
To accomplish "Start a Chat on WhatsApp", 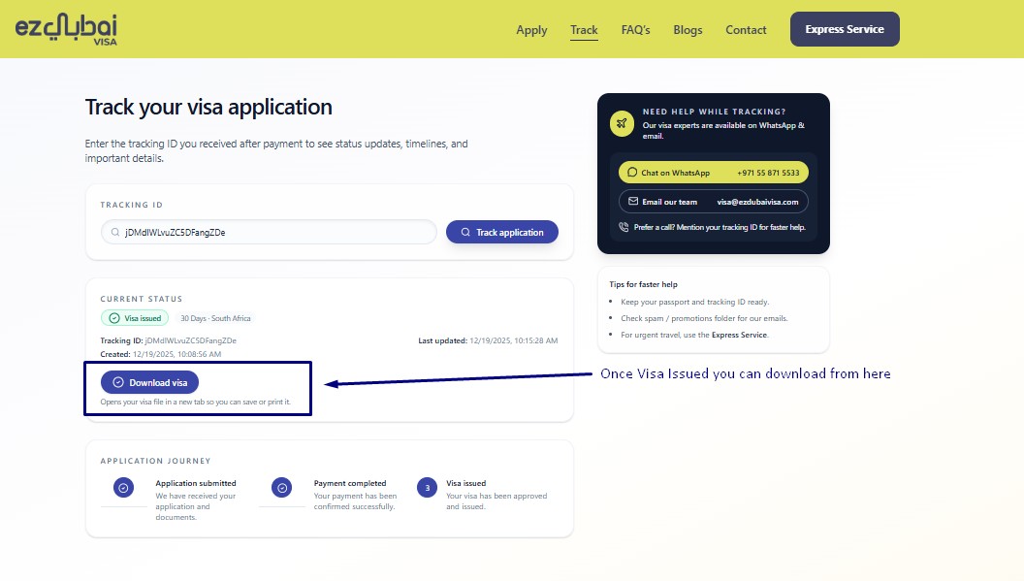I will click(713, 173).
